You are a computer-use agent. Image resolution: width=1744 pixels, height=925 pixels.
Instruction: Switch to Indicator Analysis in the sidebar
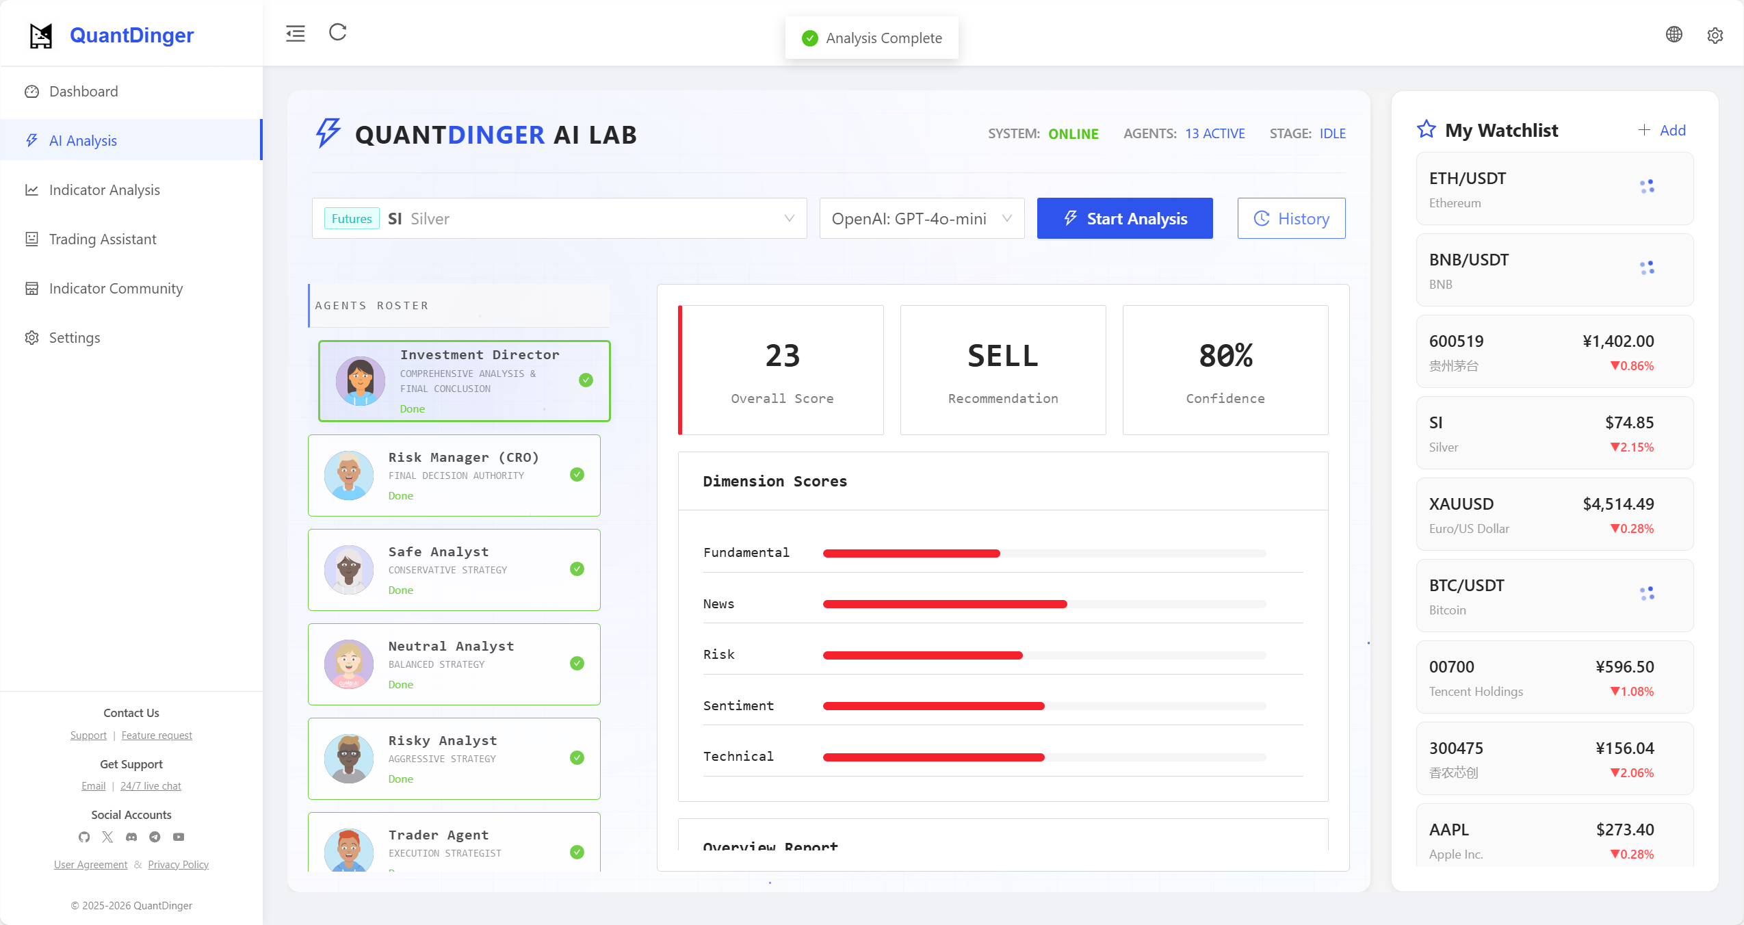103,190
